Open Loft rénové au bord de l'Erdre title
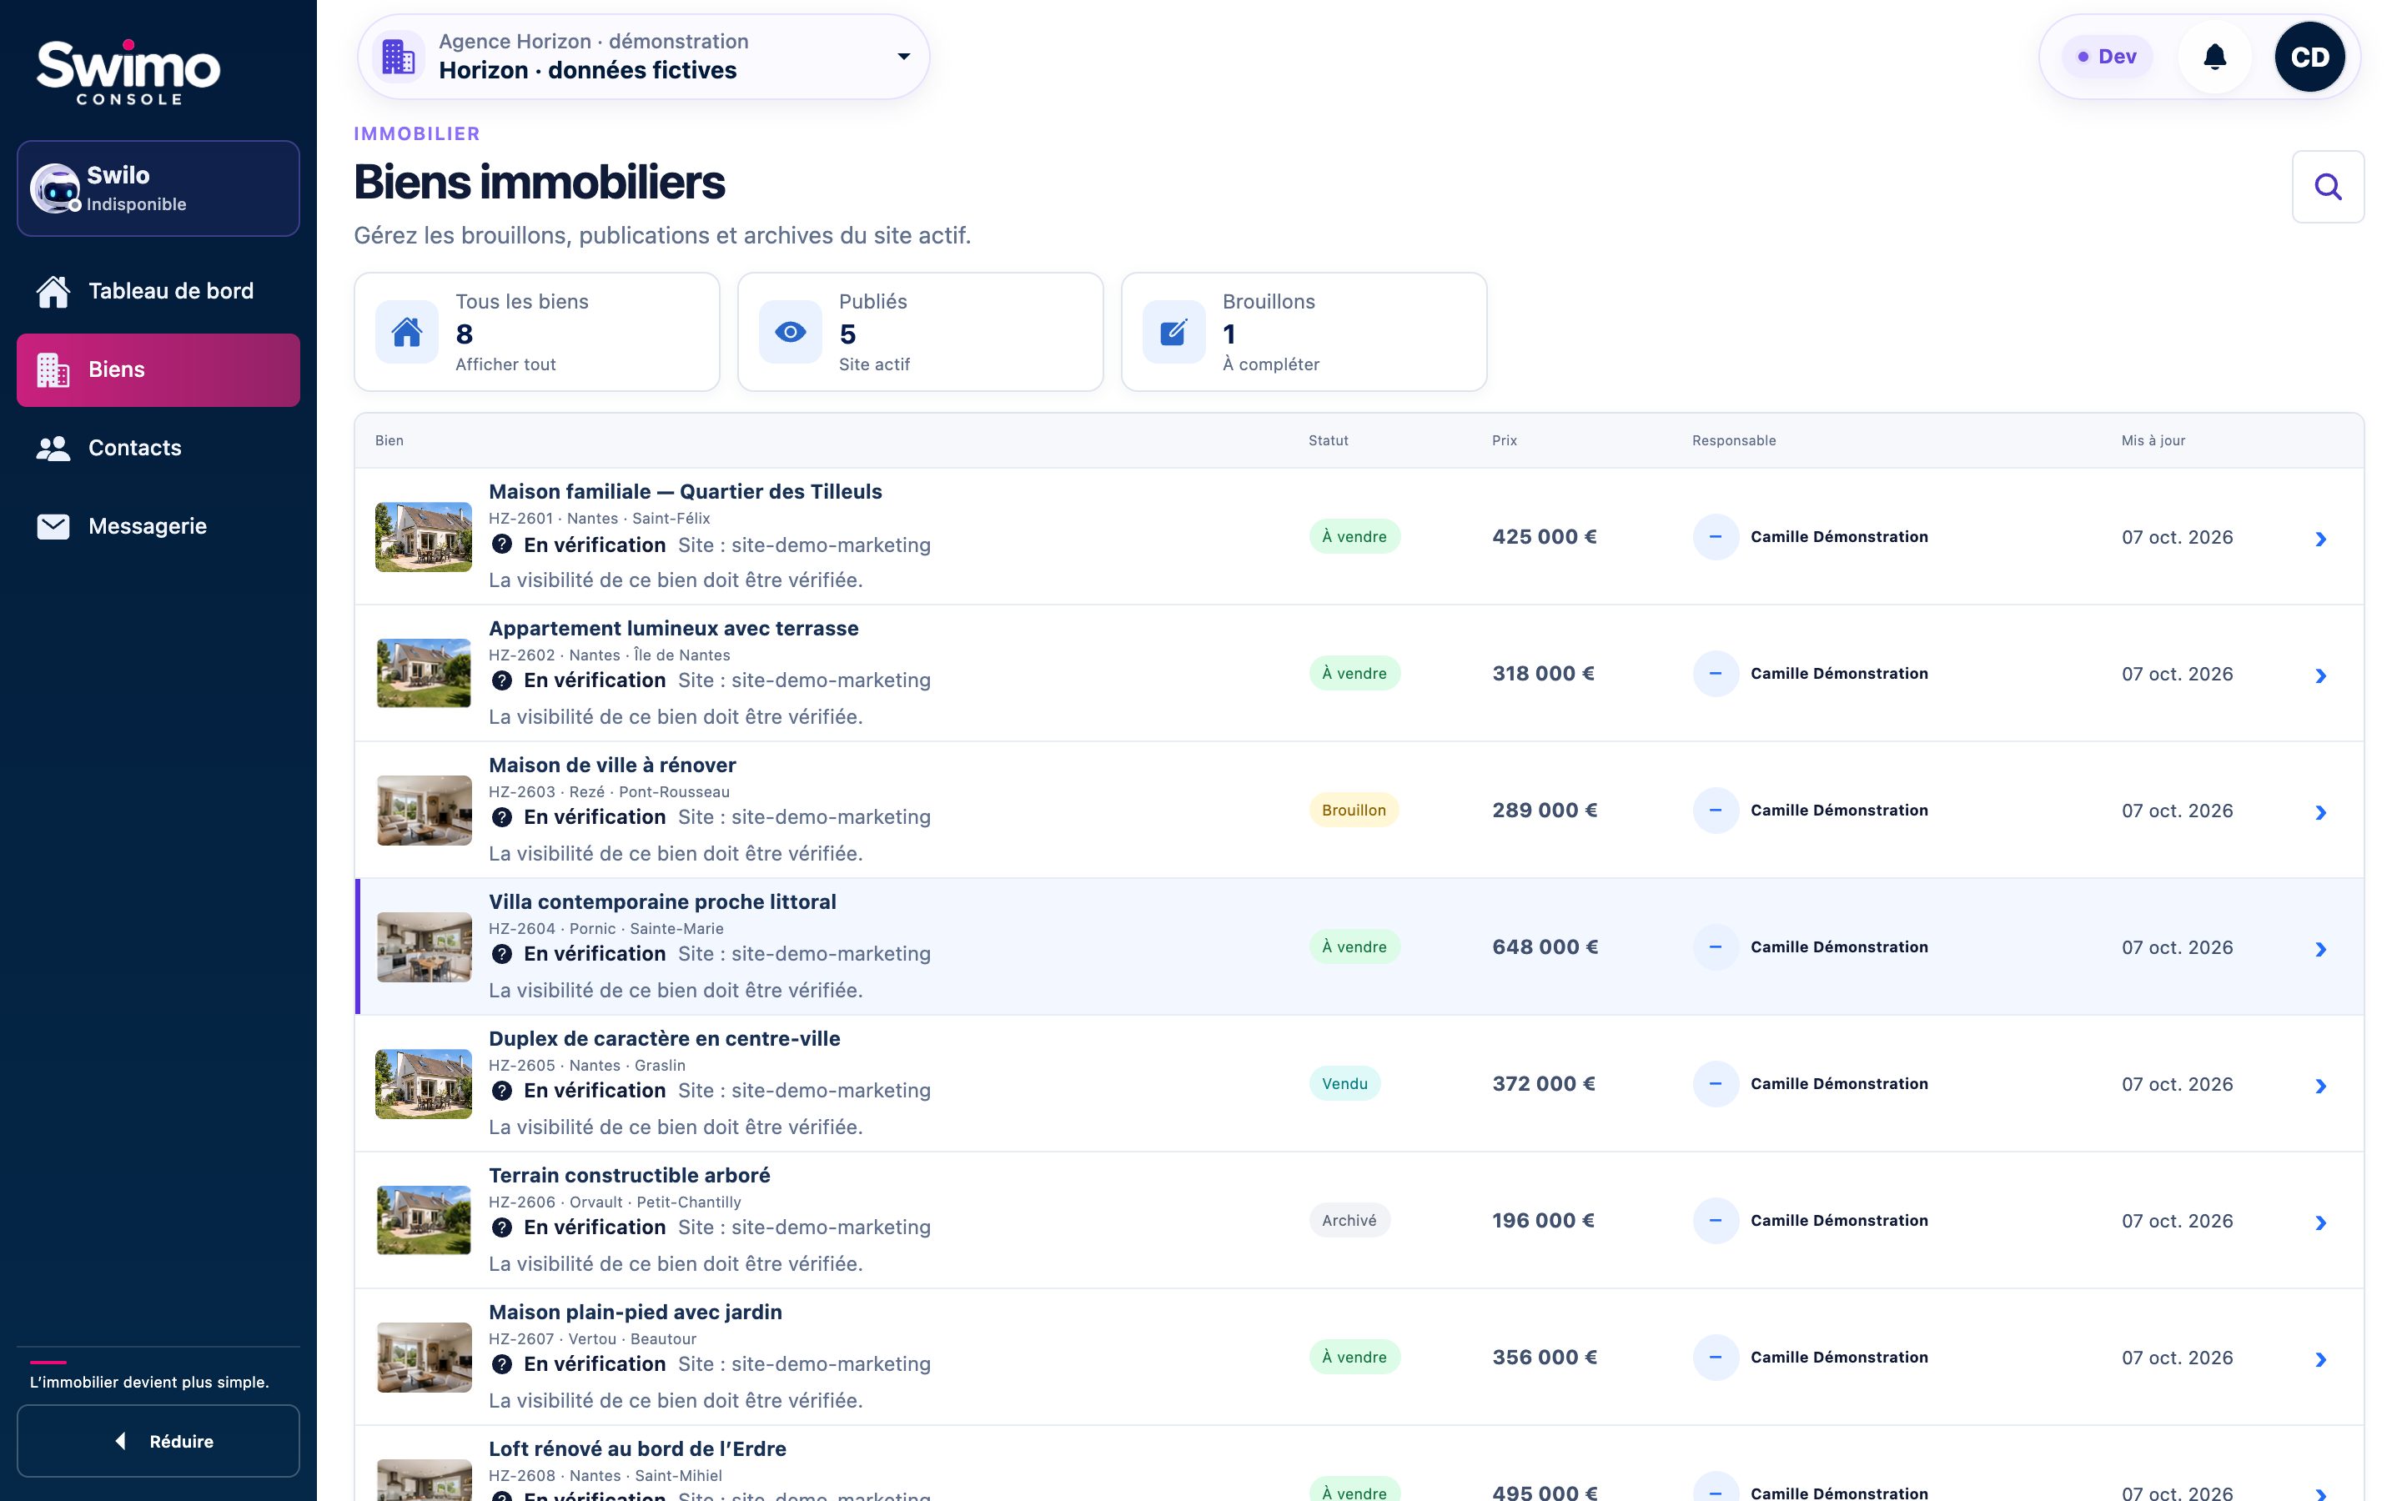 637,1448
